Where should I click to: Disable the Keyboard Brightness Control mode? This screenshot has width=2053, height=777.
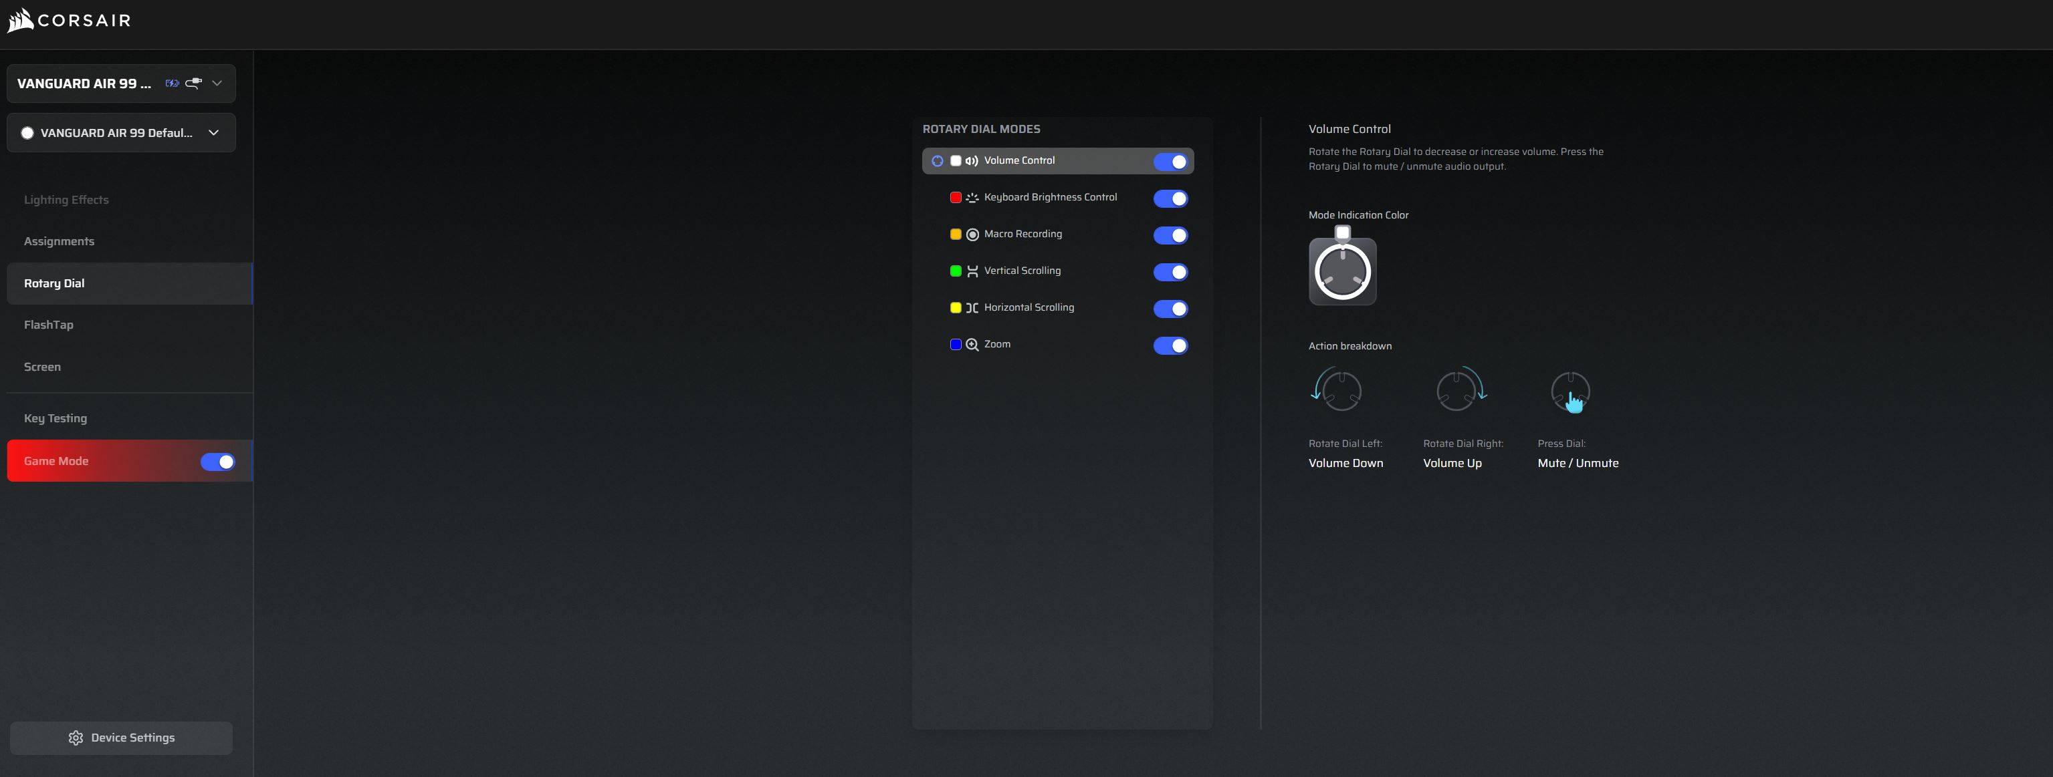point(1170,198)
